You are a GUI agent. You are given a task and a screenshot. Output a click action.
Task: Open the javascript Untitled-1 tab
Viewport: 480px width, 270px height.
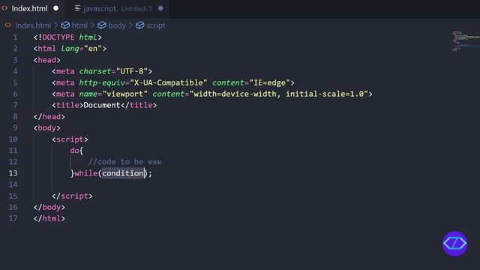(118, 8)
